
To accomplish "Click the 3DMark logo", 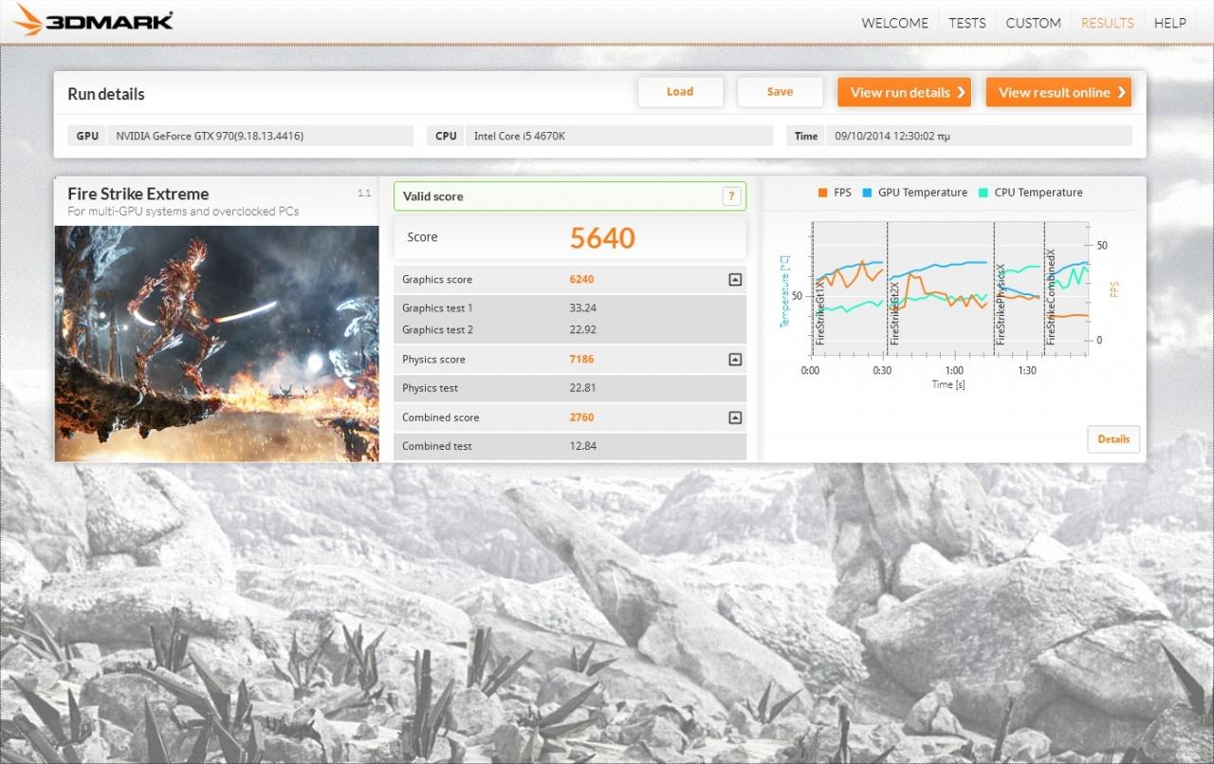I will tap(93, 20).
